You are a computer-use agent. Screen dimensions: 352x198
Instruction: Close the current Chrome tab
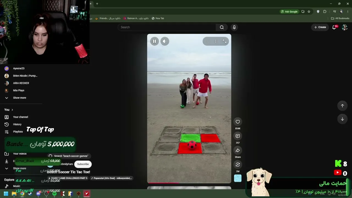90,4
